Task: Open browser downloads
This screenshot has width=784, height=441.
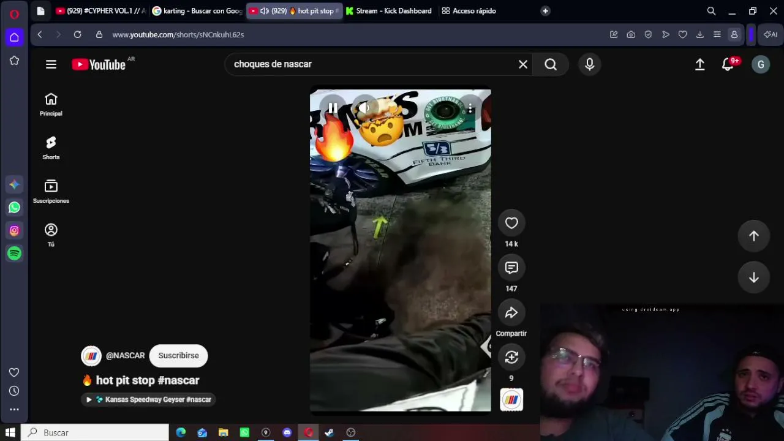Action: click(x=700, y=35)
